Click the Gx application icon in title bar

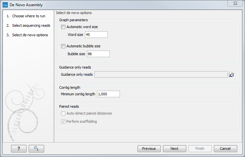coord(5,5)
